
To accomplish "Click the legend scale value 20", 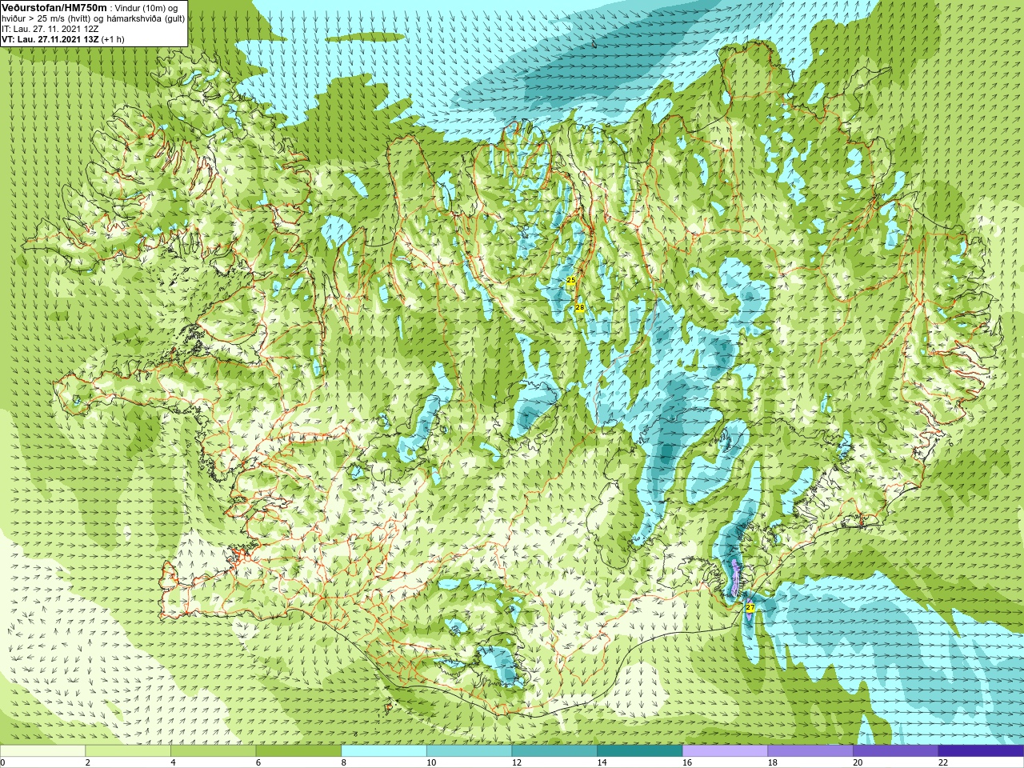I will (858, 762).
